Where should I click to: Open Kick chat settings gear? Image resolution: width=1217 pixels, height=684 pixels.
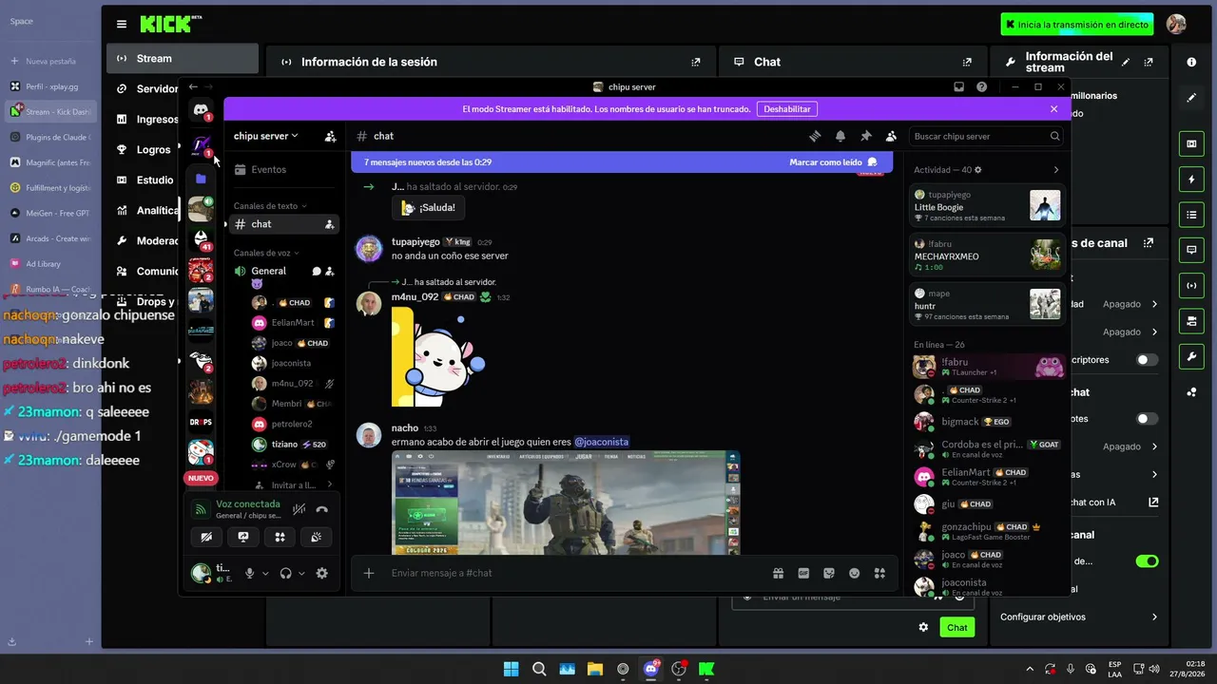(923, 627)
